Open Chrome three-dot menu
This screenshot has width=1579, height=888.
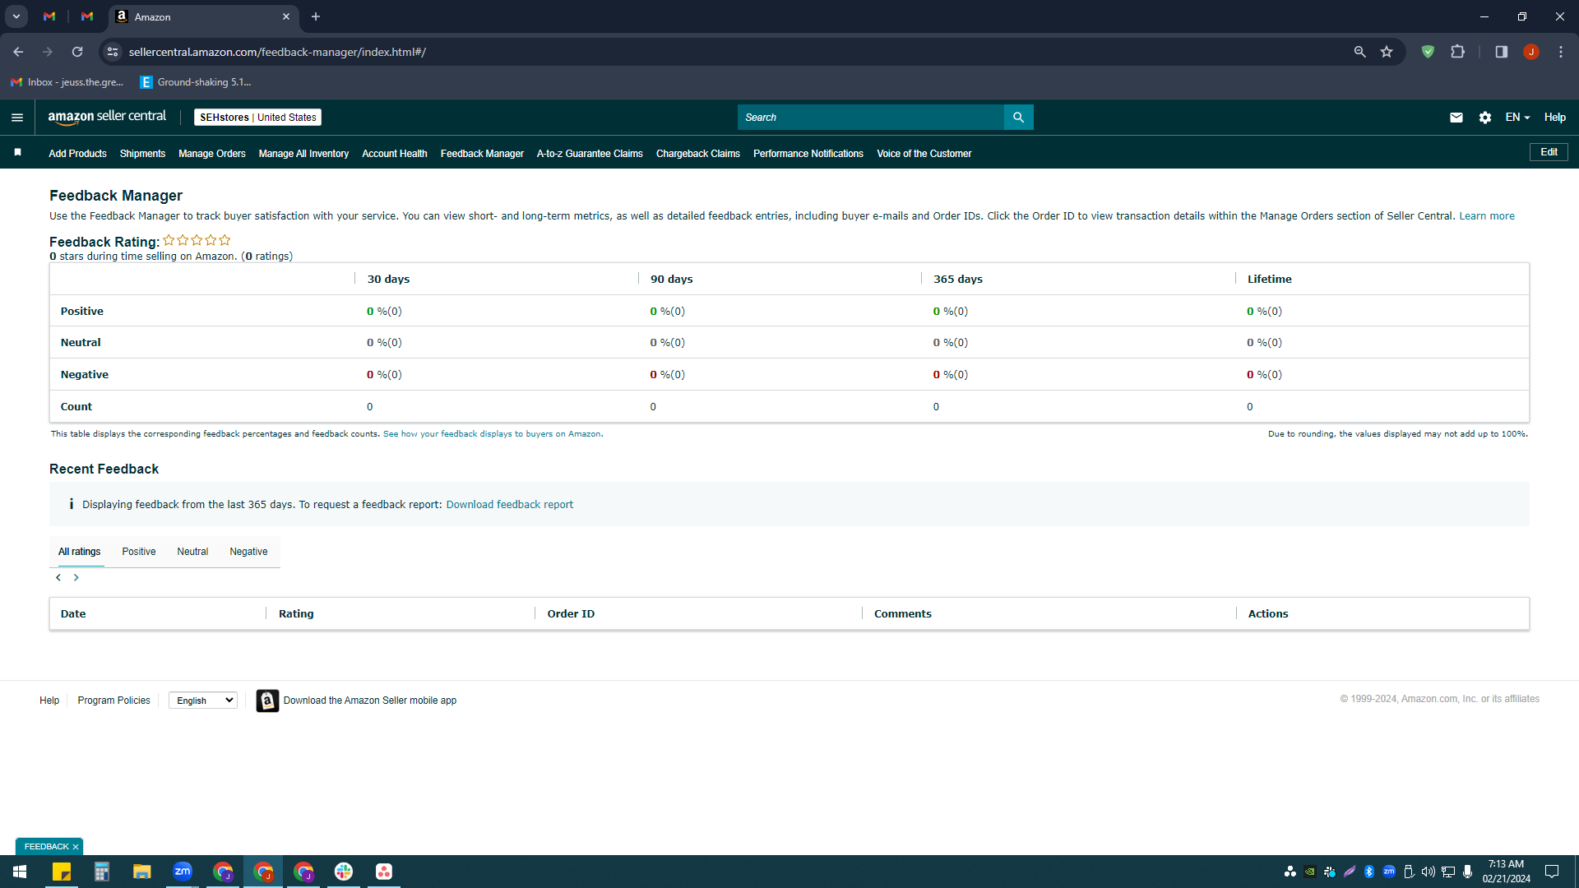coord(1561,52)
